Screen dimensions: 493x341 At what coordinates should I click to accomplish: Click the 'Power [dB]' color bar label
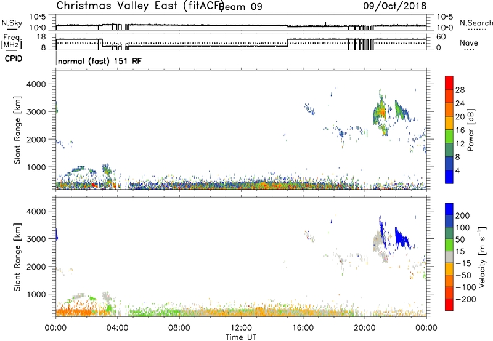(x=471, y=130)
